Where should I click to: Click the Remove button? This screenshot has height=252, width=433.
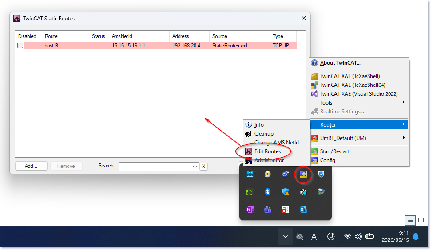[x=66, y=166]
